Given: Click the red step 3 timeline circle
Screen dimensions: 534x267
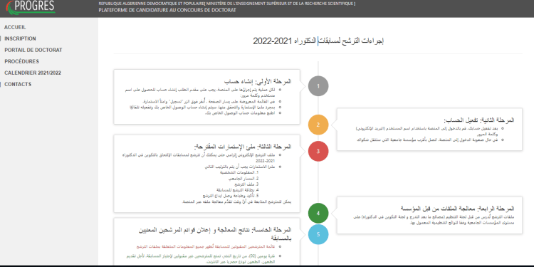Looking at the screenshot, I should pyautogui.click(x=318, y=151).
